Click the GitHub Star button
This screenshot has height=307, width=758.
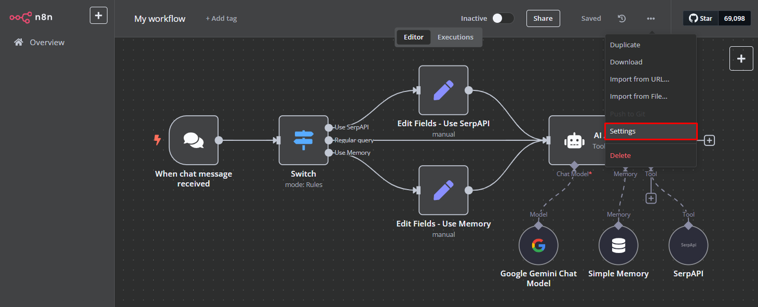700,18
